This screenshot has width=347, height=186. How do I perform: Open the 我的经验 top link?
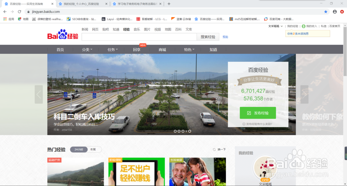293,26
